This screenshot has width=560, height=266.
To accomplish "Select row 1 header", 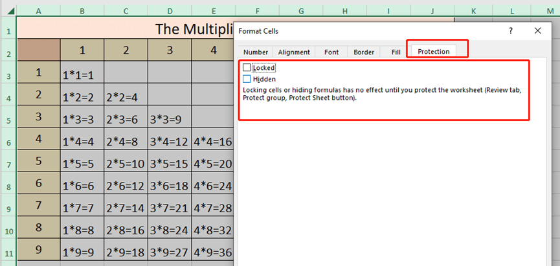I will [8, 28].
